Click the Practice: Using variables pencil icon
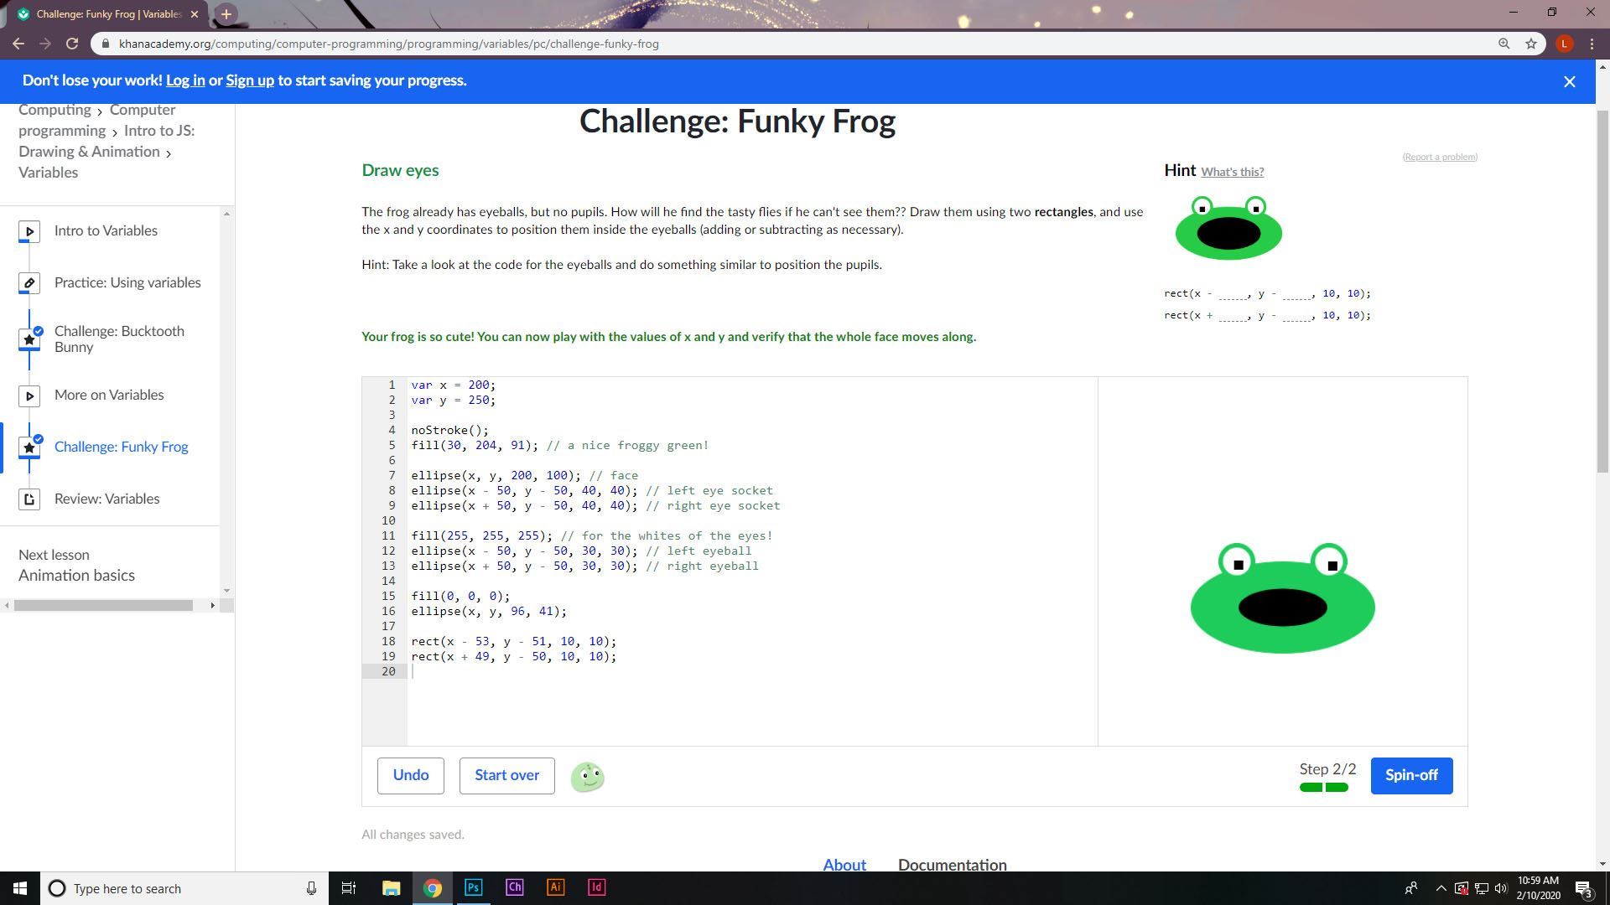Screen dimensions: 1610x905 click(29, 283)
